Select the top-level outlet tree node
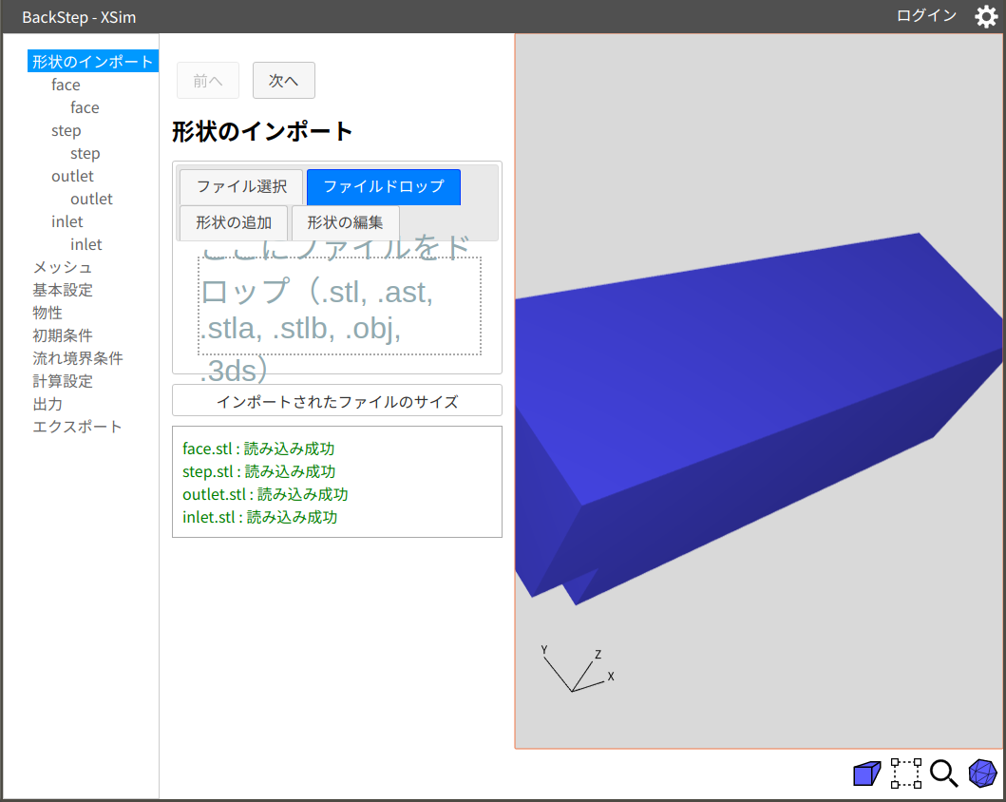Image resolution: width=1006 pixels, height=802 pixels. click(72, 176)
